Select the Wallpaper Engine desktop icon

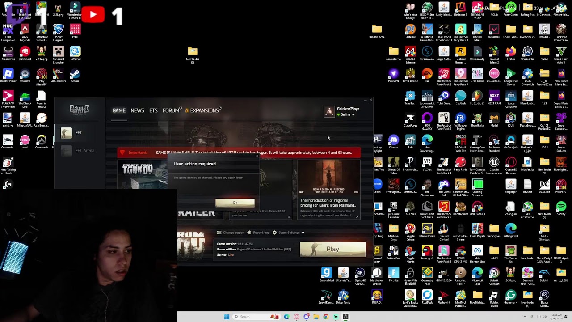461,121
